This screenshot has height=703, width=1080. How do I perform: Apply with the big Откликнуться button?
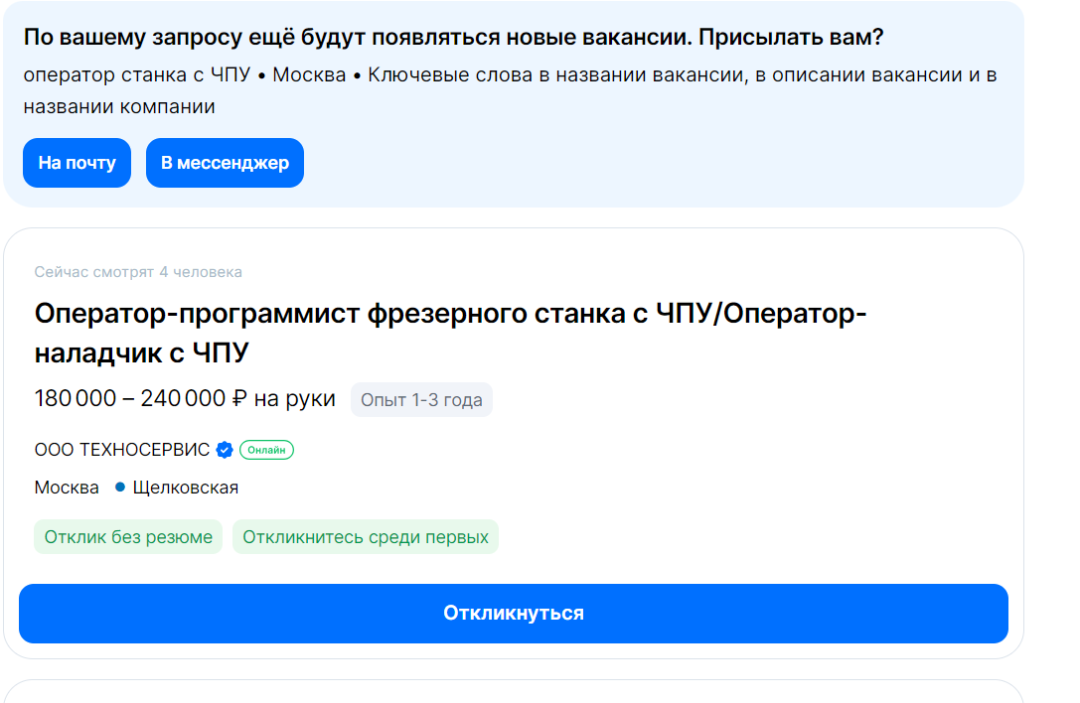click(513, 614)
